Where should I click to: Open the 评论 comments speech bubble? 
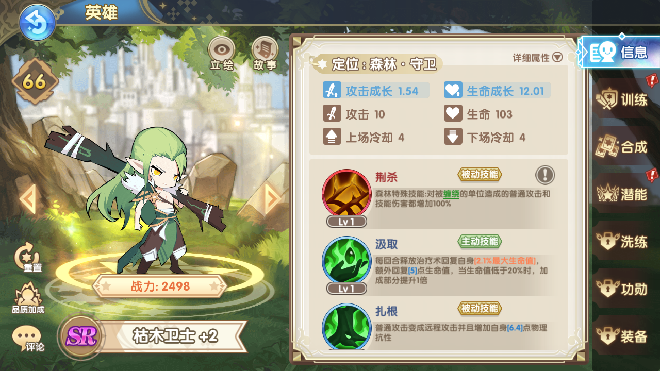tap(29, 339)
